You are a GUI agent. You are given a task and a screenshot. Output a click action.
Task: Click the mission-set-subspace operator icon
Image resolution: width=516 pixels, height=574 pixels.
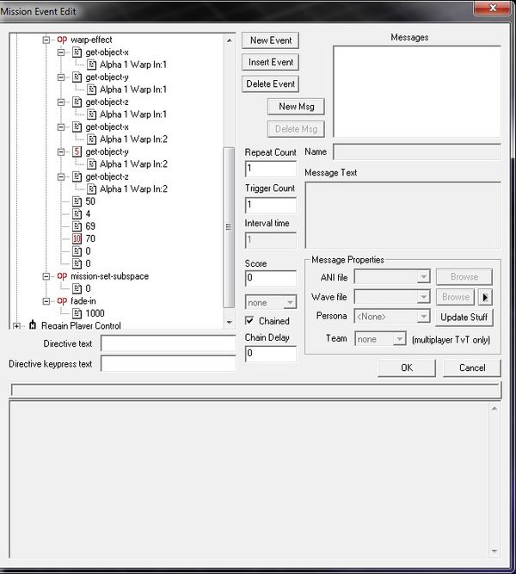pyautogui.click(x=62, y=276)
